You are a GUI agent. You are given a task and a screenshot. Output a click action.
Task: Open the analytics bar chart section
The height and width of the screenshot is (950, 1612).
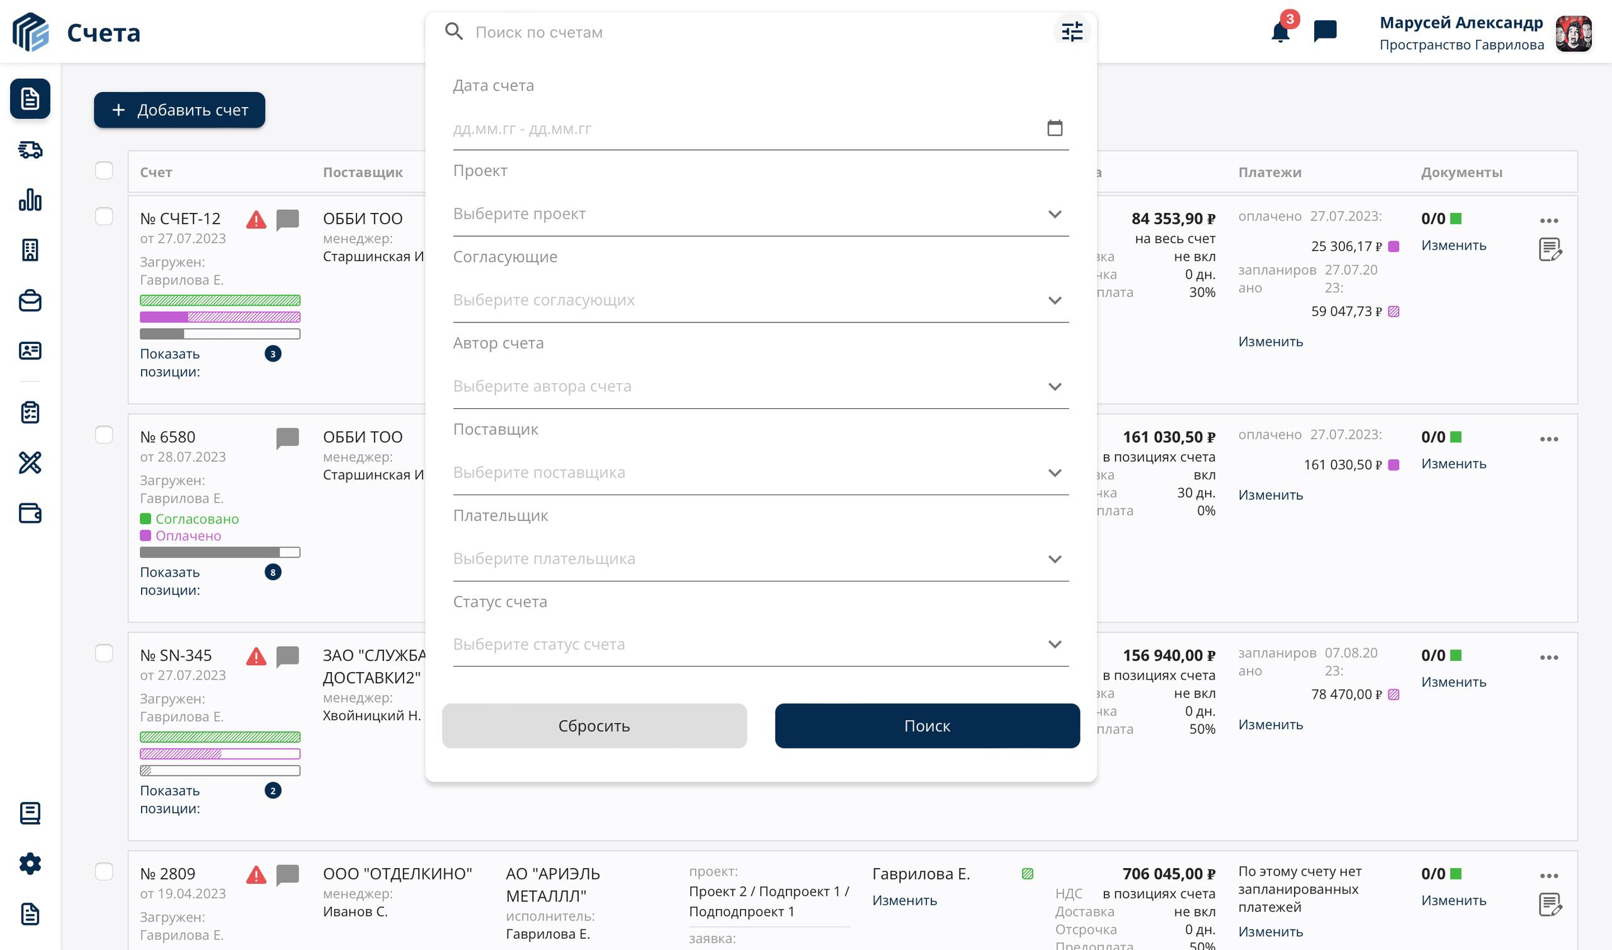30,200
